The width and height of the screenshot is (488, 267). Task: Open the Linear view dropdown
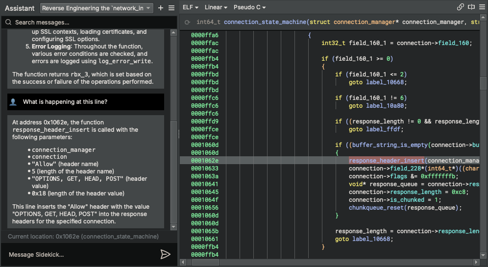(216, 7)
